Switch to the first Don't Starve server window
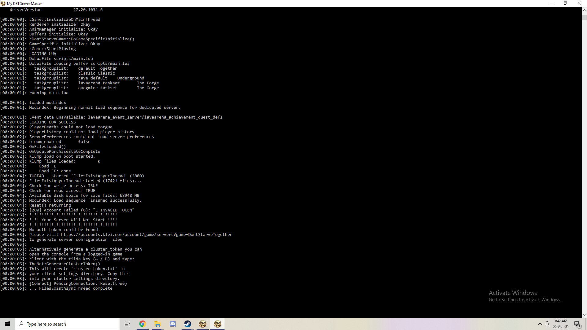587x330 pixels. coord(203,324)
